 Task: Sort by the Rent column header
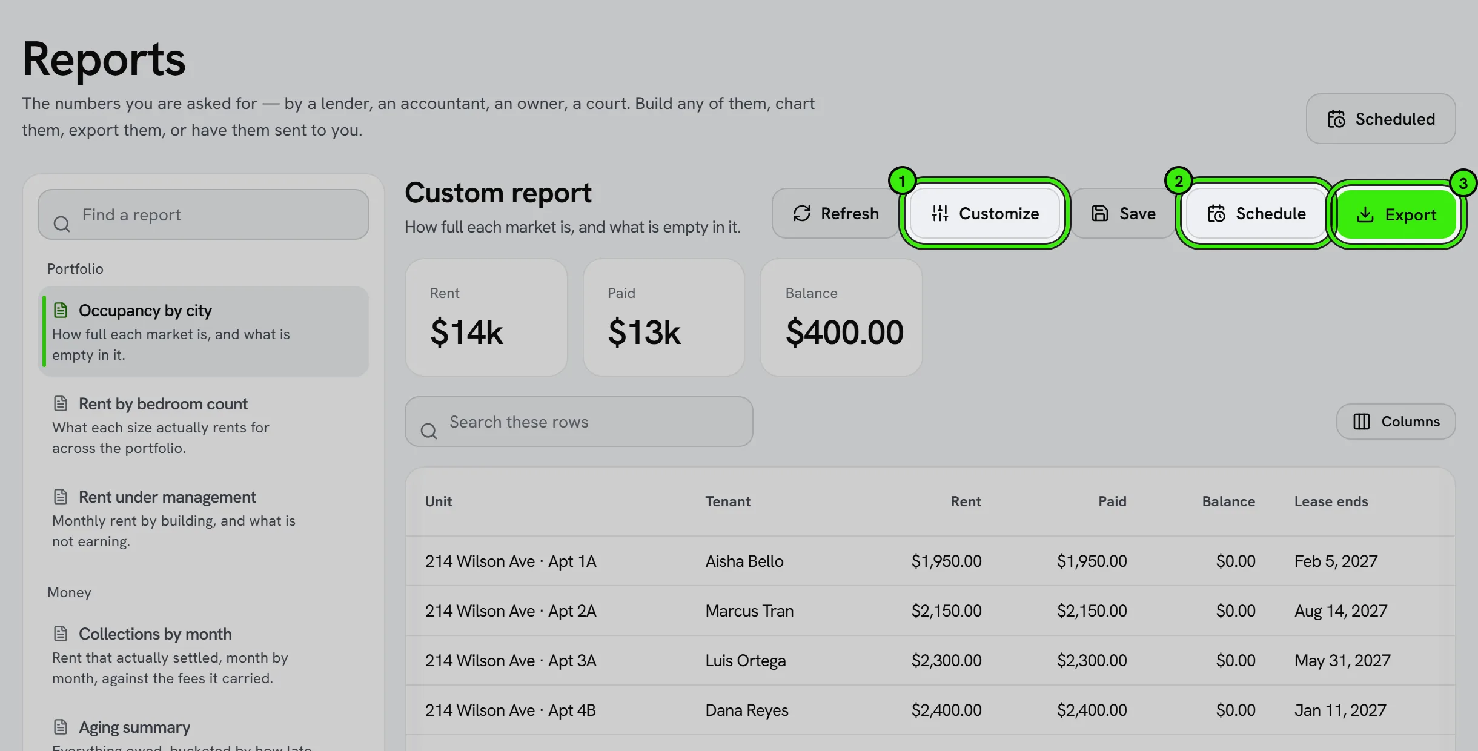click(x=966, y=501)
